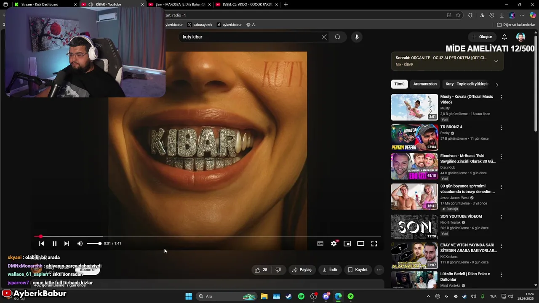Skip to next video in player
This screenshot has height=303, width=539.
[x=67, y=243]
